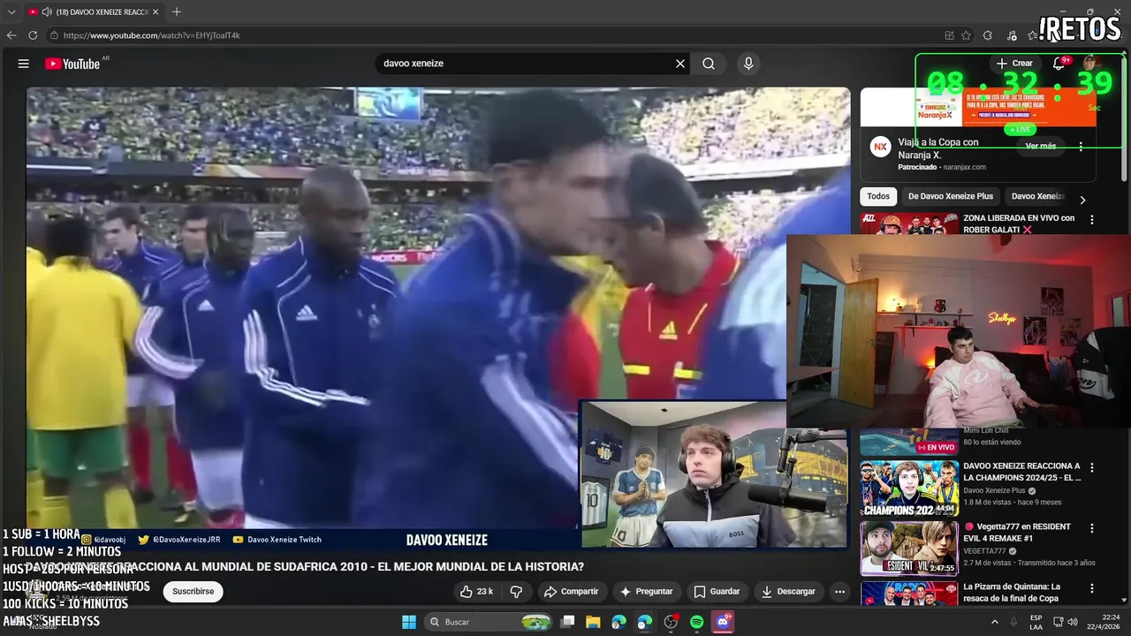Dislike the video with thumbs down
Viewport: 1131px width, 636px height.
coord(516,592)
